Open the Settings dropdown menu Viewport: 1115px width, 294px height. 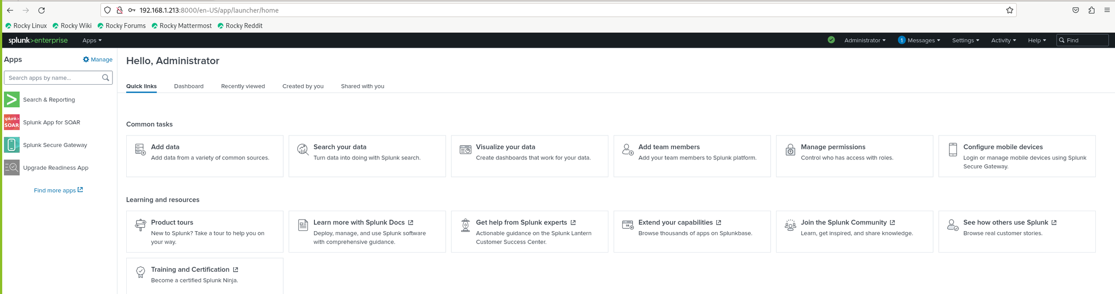point(966,40)
